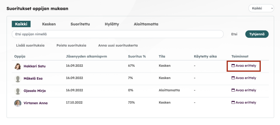The height and width of the screenshot is (125, 280).
Task: Click window icon in Virtanen Anna row
Action: [x=233, y=103]
